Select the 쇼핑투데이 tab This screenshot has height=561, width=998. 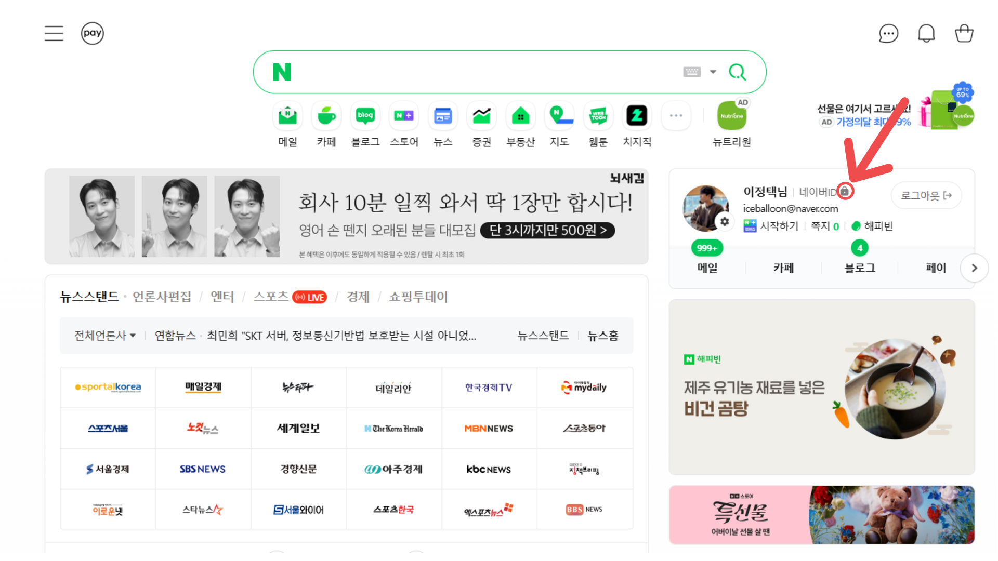[x=418, y=297]
